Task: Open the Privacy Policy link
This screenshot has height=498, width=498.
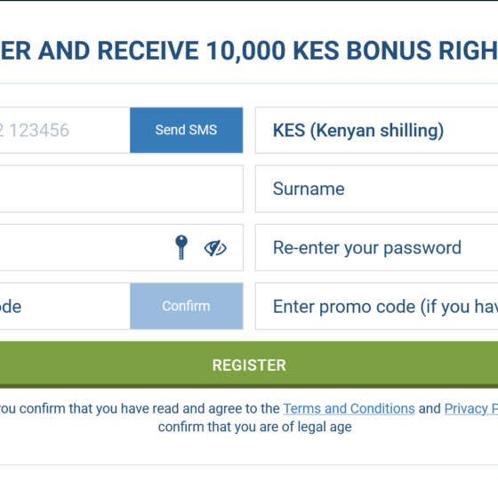Action: click(x=471, y=408)
